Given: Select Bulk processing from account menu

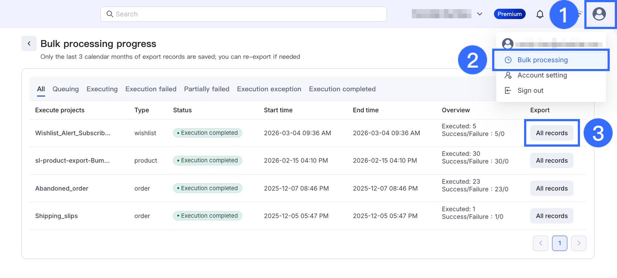Looking at the screenshot, I should tap(542, 60).
